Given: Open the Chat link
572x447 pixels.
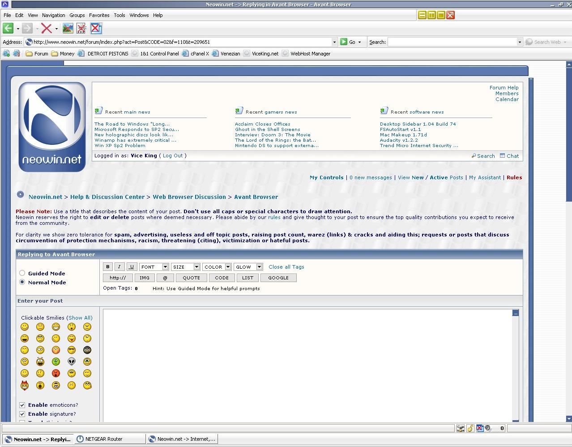Looking at the screenshot, I should coord(509,156).
